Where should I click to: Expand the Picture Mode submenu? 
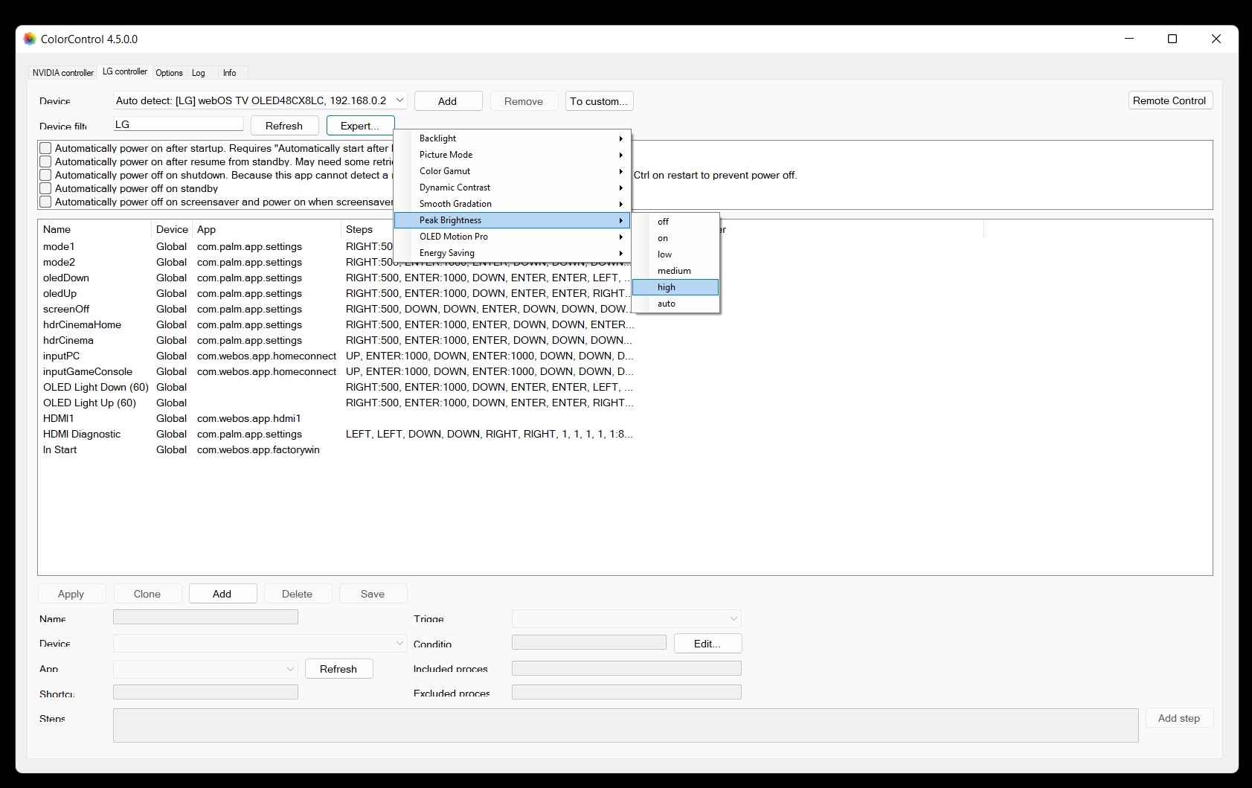(513, 155)
